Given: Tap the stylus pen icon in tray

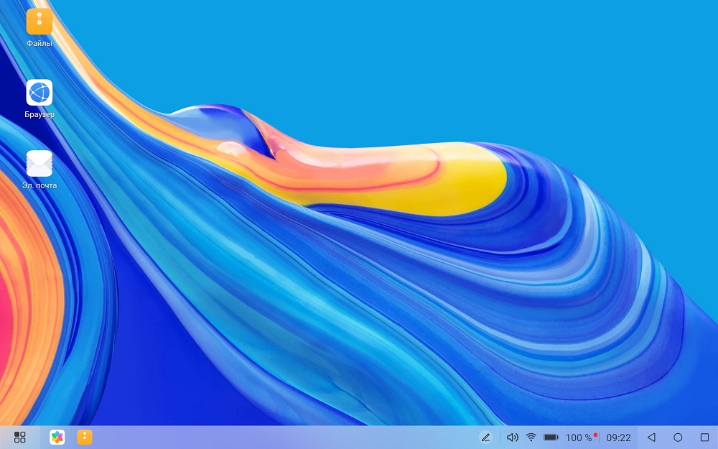Looking at the screenshot, I should 486,438.
